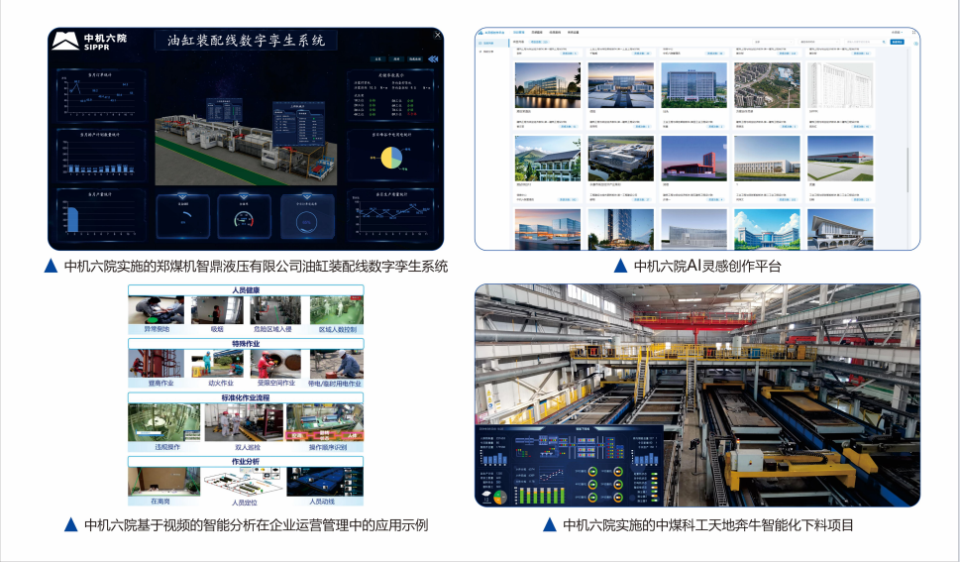The width and height of the screenshot is (960, 562).
Task: Click the pie chart in right panel
Action: tap(391, 157)
